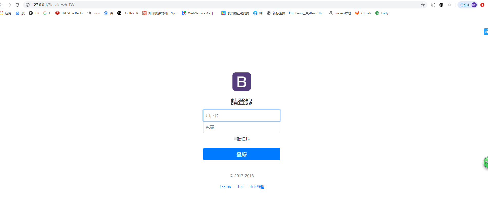Click the blue 登錄 sign-in button
Viewport: 488px width, 205px height.
[x=242, y=154]
